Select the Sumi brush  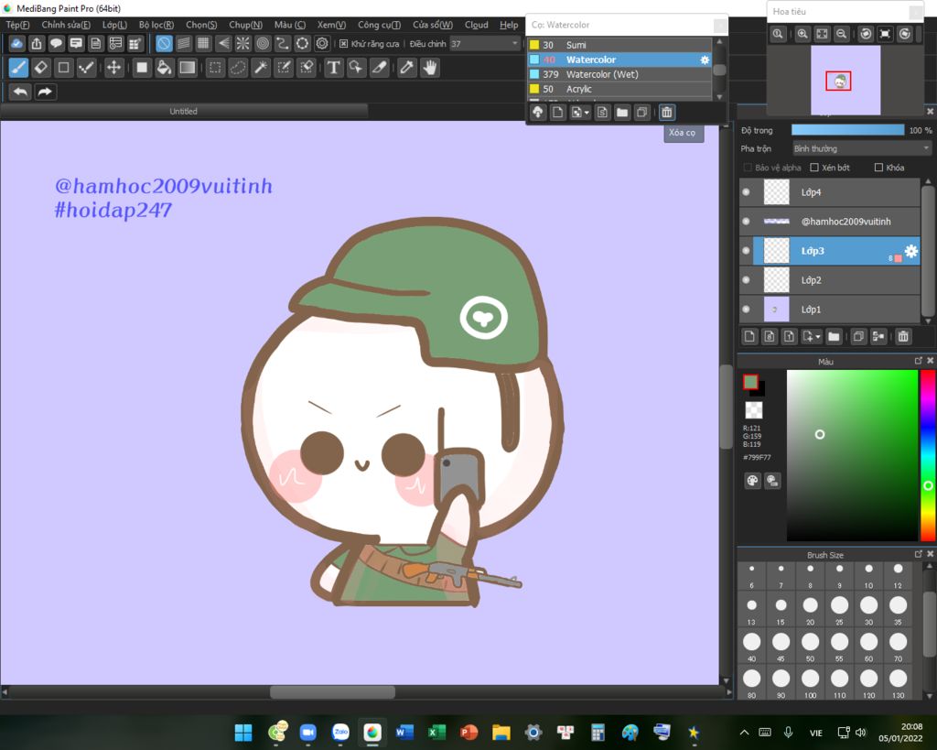[619, 45]
